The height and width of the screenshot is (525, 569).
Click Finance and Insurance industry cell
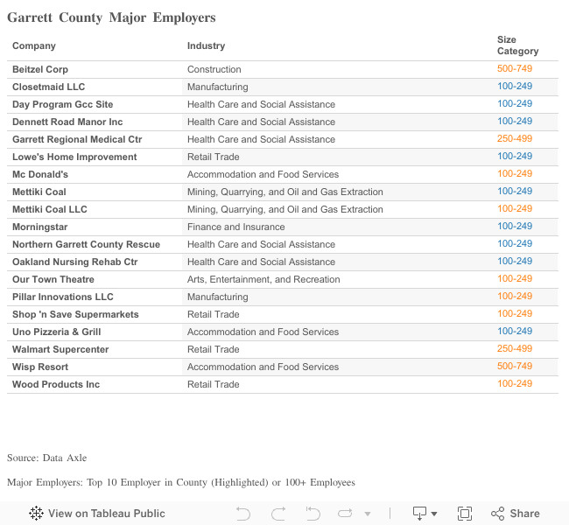coord(235,227)
